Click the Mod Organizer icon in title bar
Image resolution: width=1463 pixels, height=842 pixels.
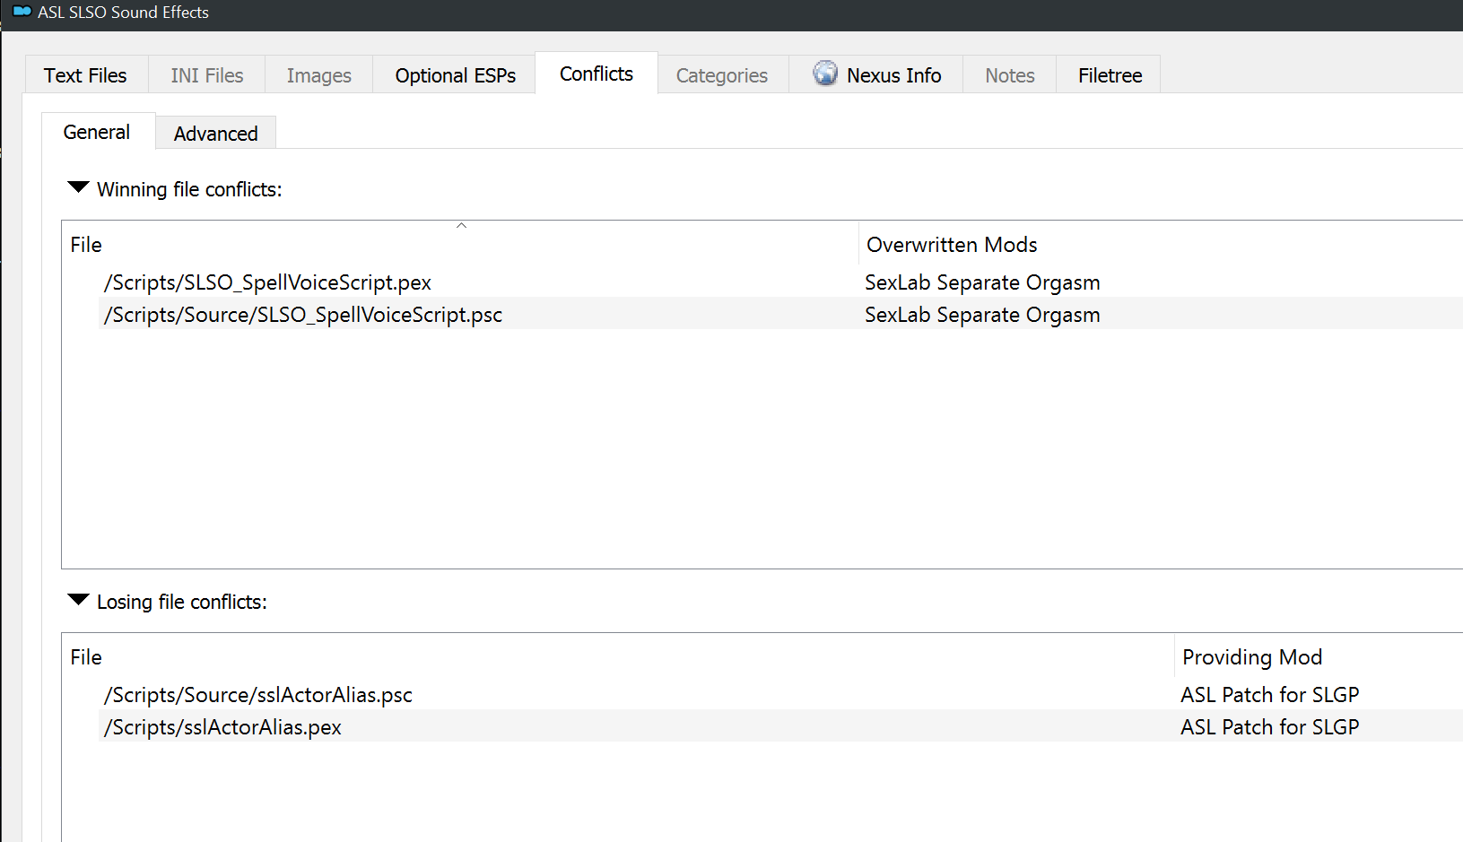(22, 12)
